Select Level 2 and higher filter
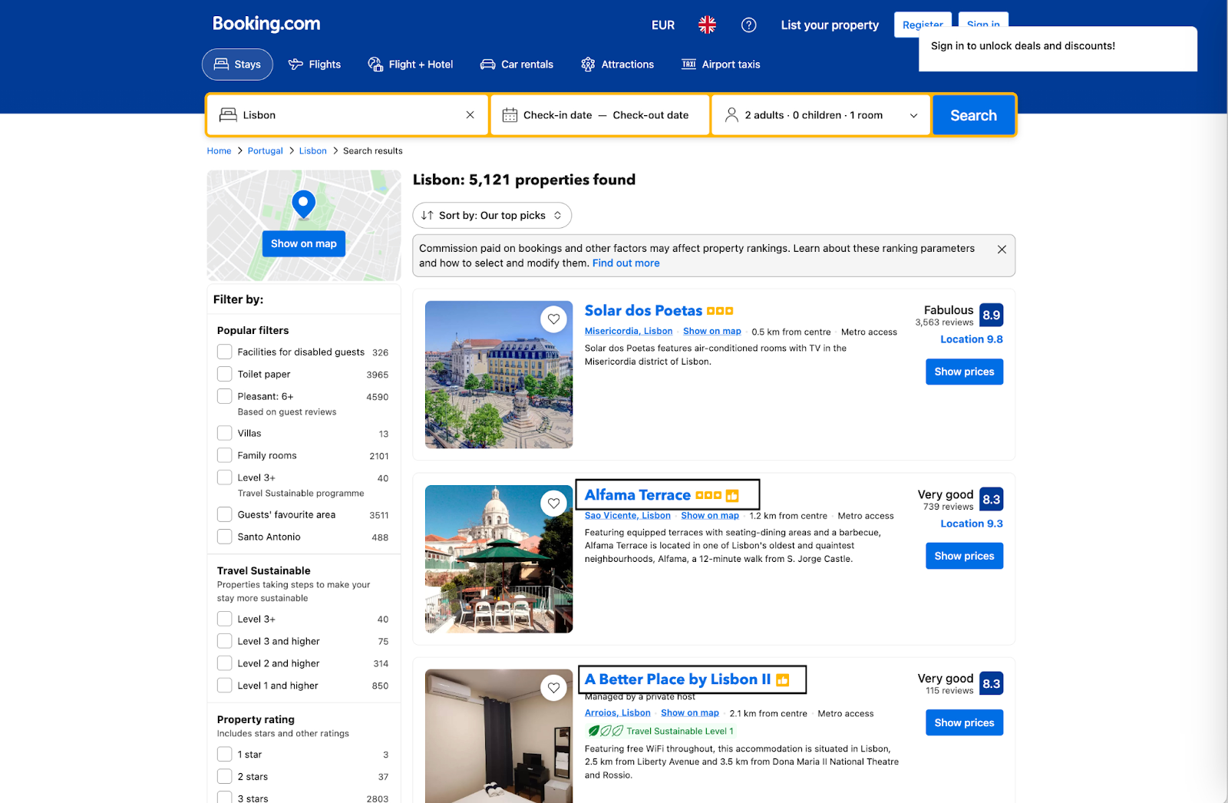Image resolution: width=1228 pixels, height=803 pixels. click(x=224, y=663)
